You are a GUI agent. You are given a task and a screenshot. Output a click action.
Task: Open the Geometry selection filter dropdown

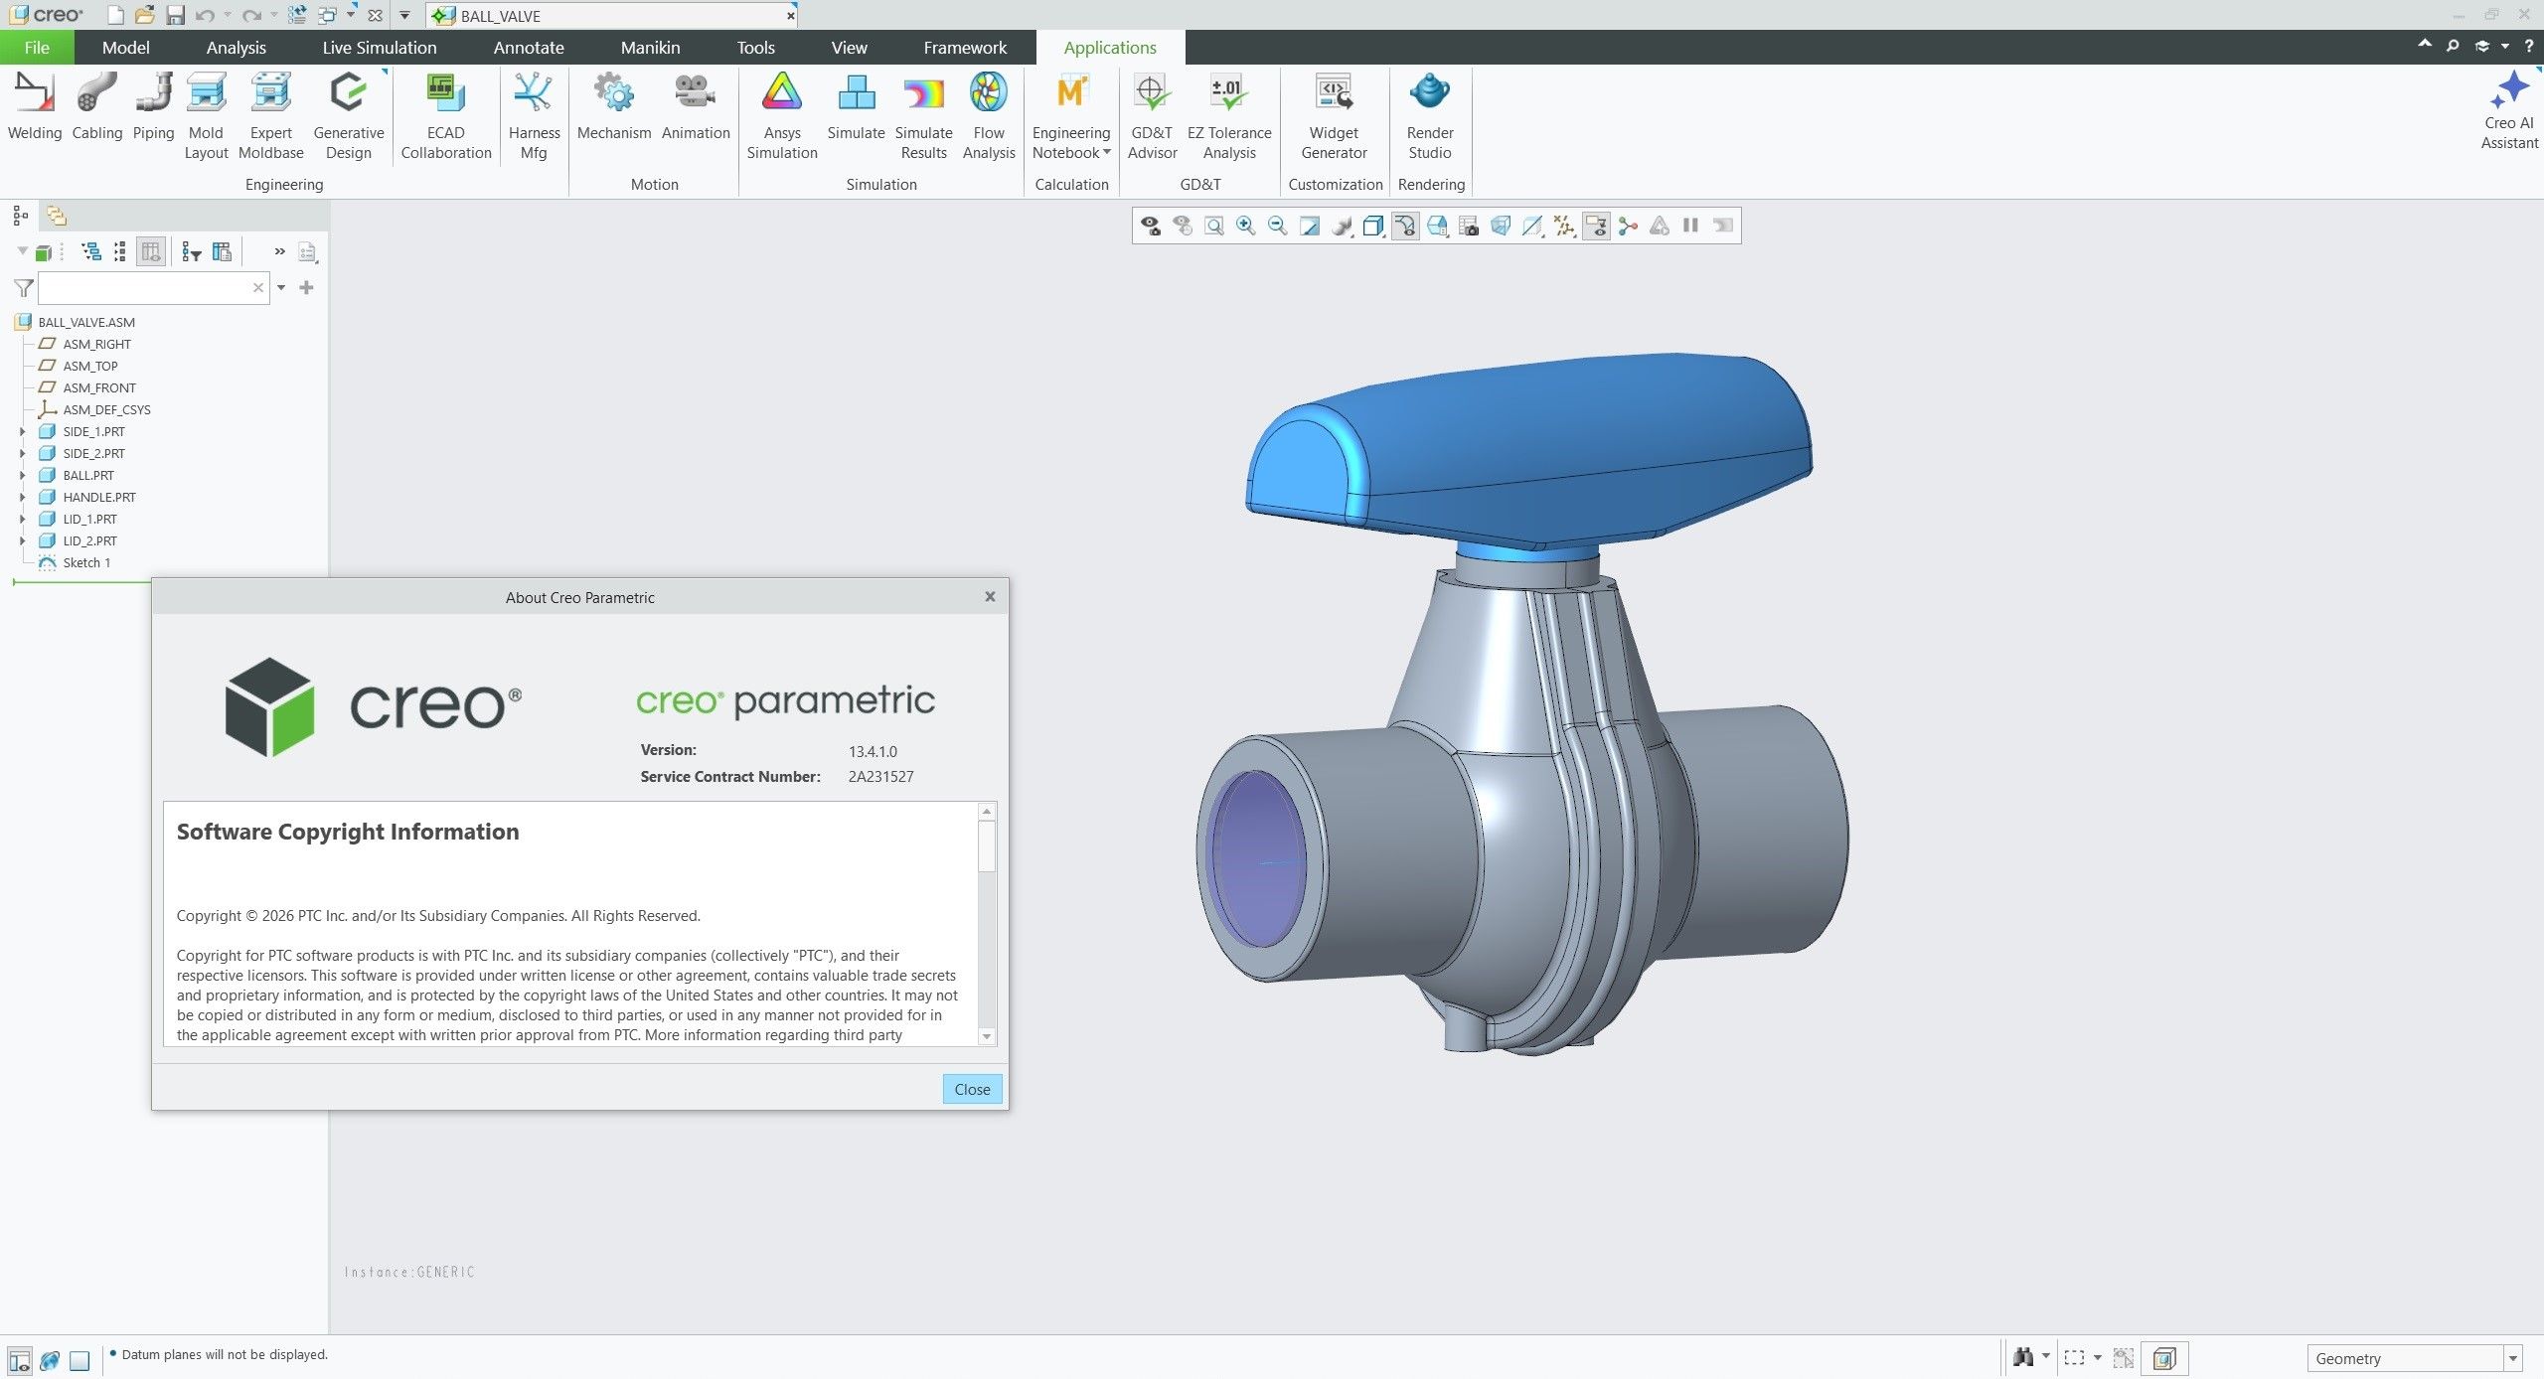[2512, 1358]
